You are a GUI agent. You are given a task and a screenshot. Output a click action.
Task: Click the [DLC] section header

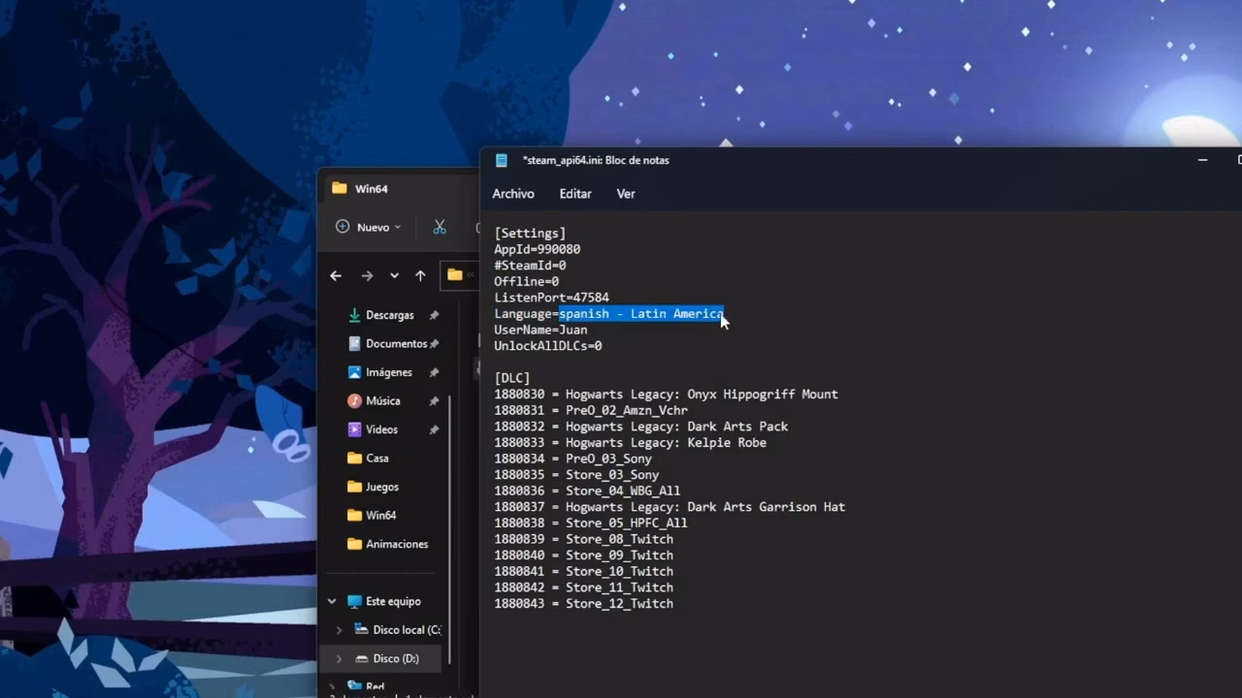512,378
